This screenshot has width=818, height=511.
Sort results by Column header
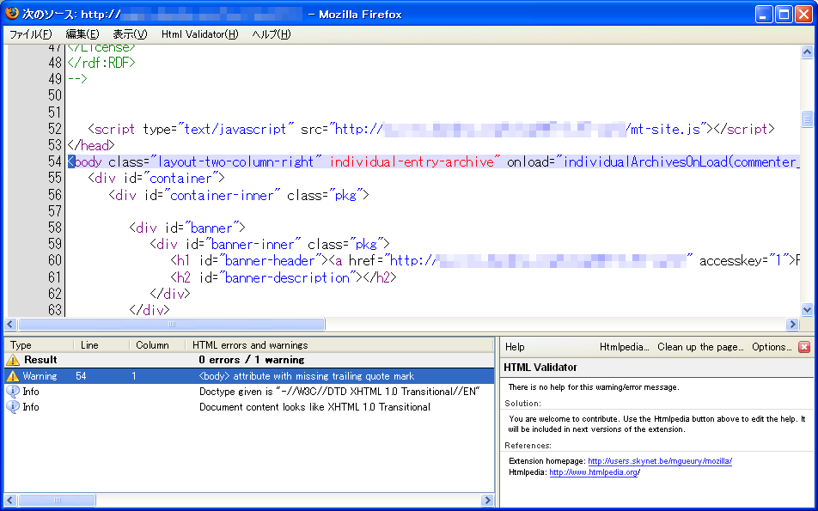coord(157,345)
